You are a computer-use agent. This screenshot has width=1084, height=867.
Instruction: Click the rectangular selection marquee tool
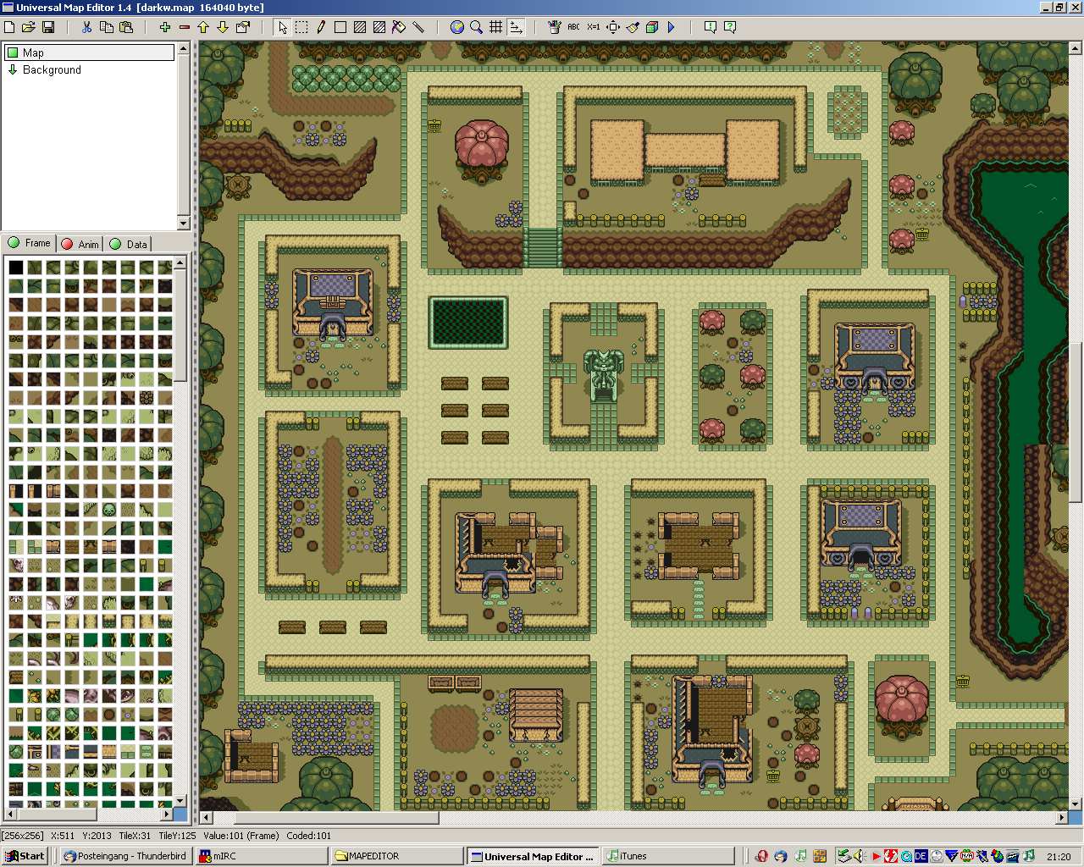tap(301, 27)
